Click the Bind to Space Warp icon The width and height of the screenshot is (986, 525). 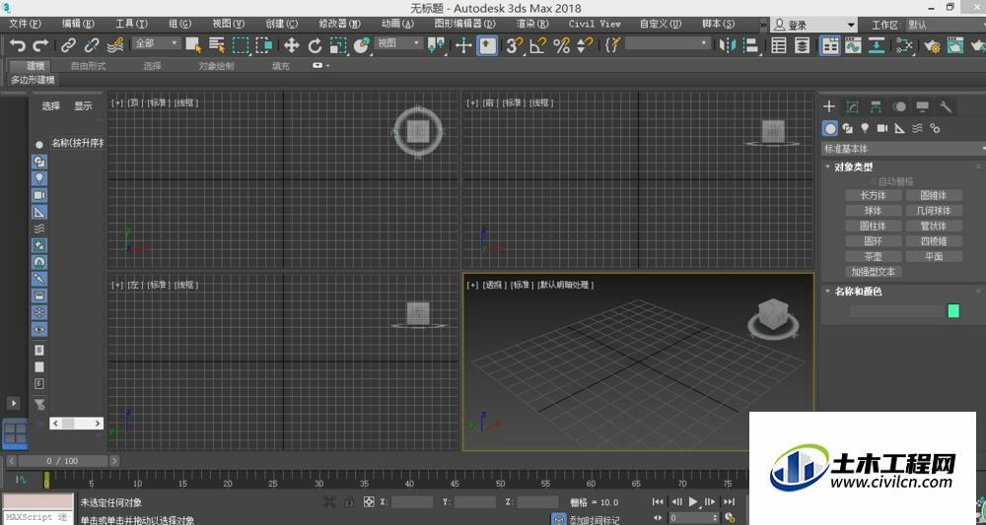pyautogui.click(x=115, y=45)
